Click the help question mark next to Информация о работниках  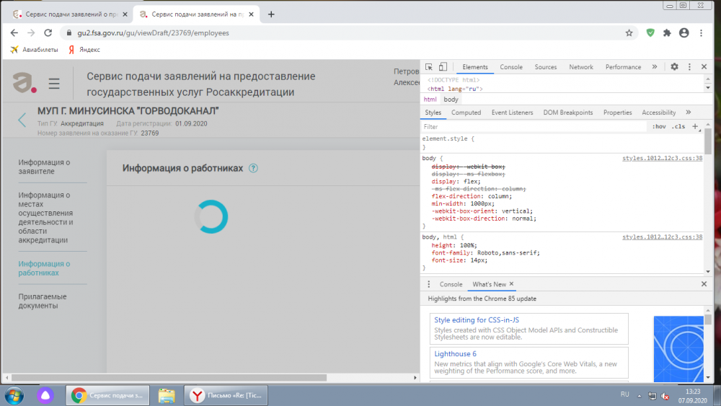tap(253, 168)
